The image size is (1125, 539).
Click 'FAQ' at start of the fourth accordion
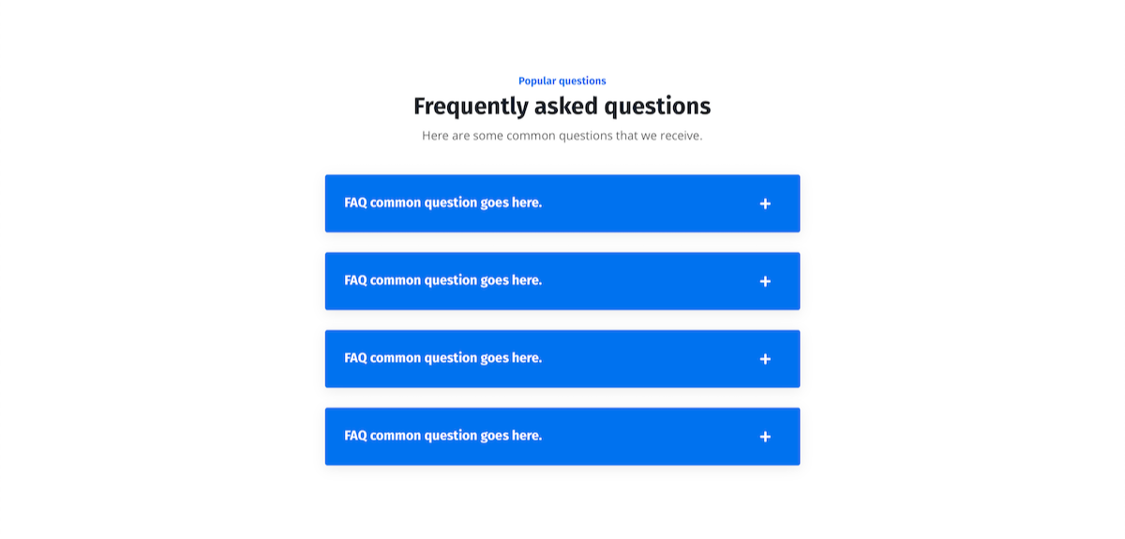[355, 436]
